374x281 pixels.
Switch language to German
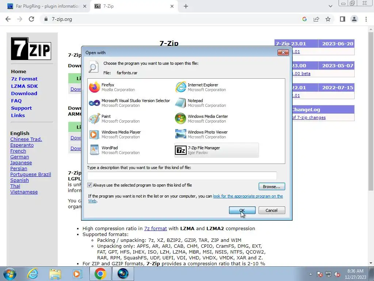(20, 157)
